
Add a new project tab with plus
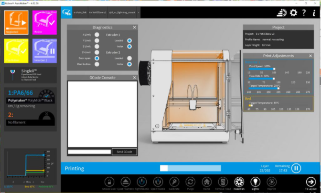click(139, 12)
